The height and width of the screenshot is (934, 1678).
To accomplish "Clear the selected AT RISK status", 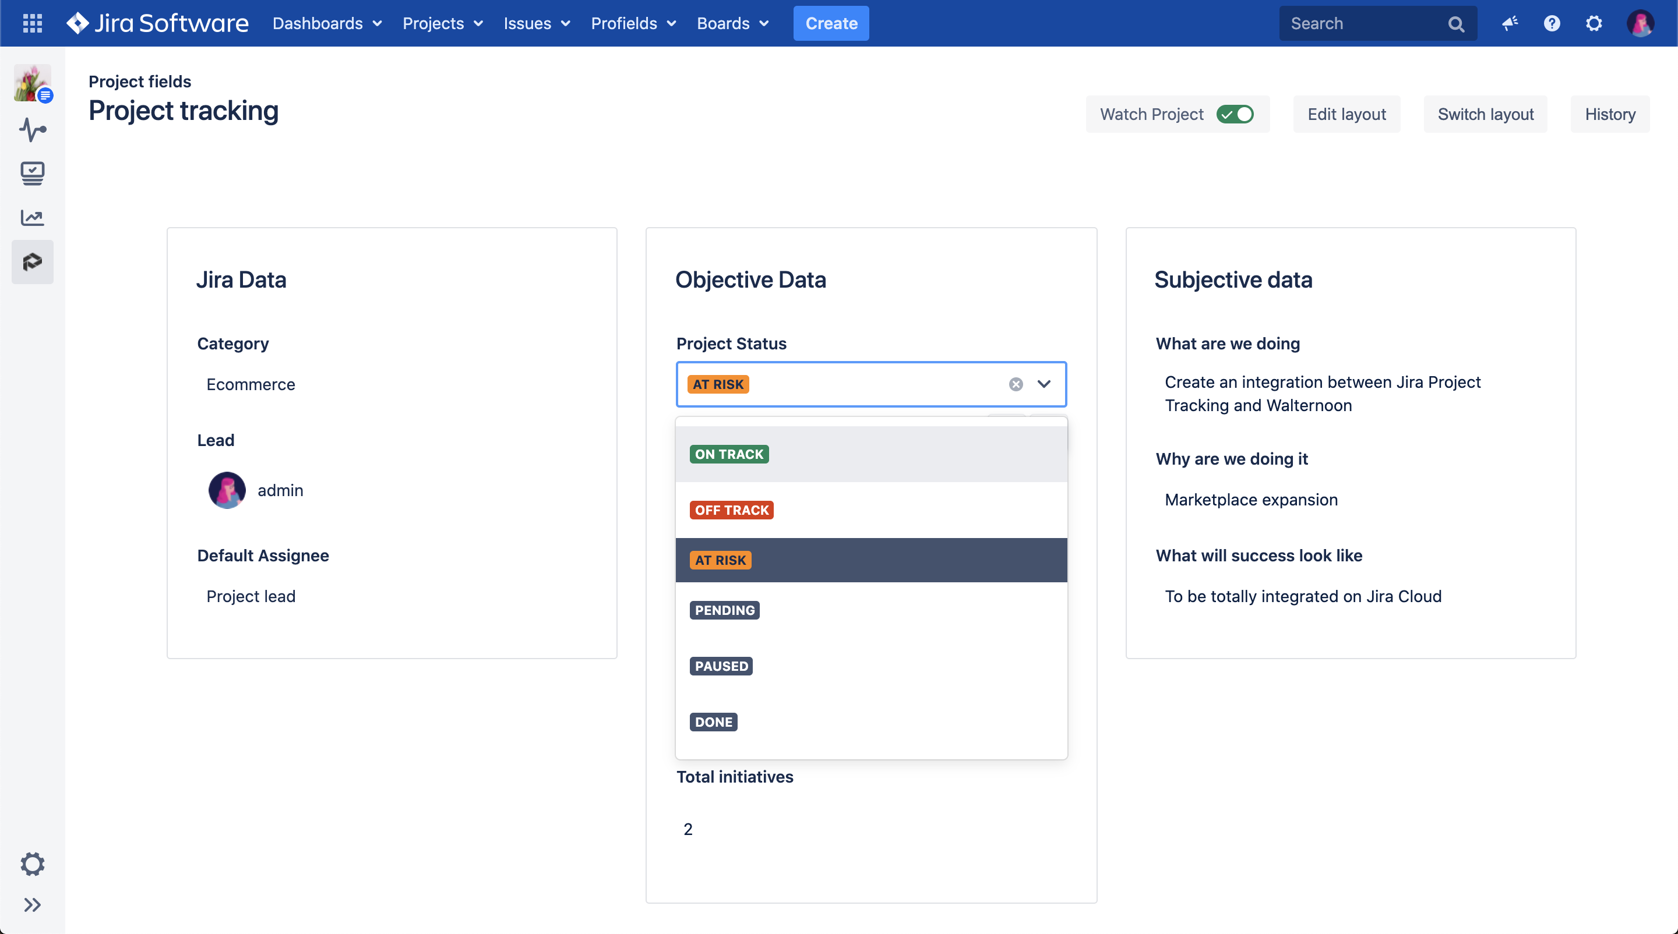I will click(x=1016, y=384).
